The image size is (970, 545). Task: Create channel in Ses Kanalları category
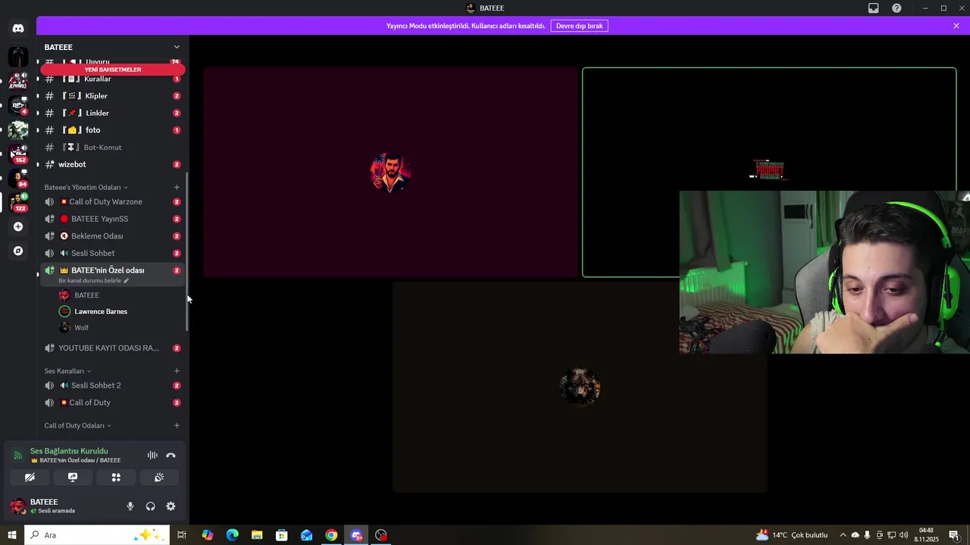click(x=177, y=371)
